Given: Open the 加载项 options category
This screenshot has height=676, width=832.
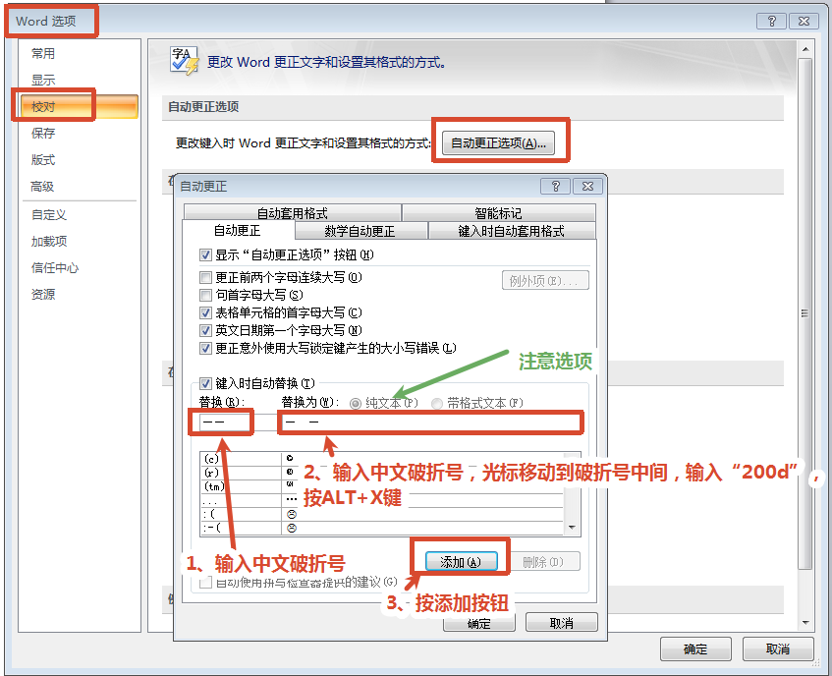Looking at the screenshot, I should pyautogui.click(x=49, y=242).
